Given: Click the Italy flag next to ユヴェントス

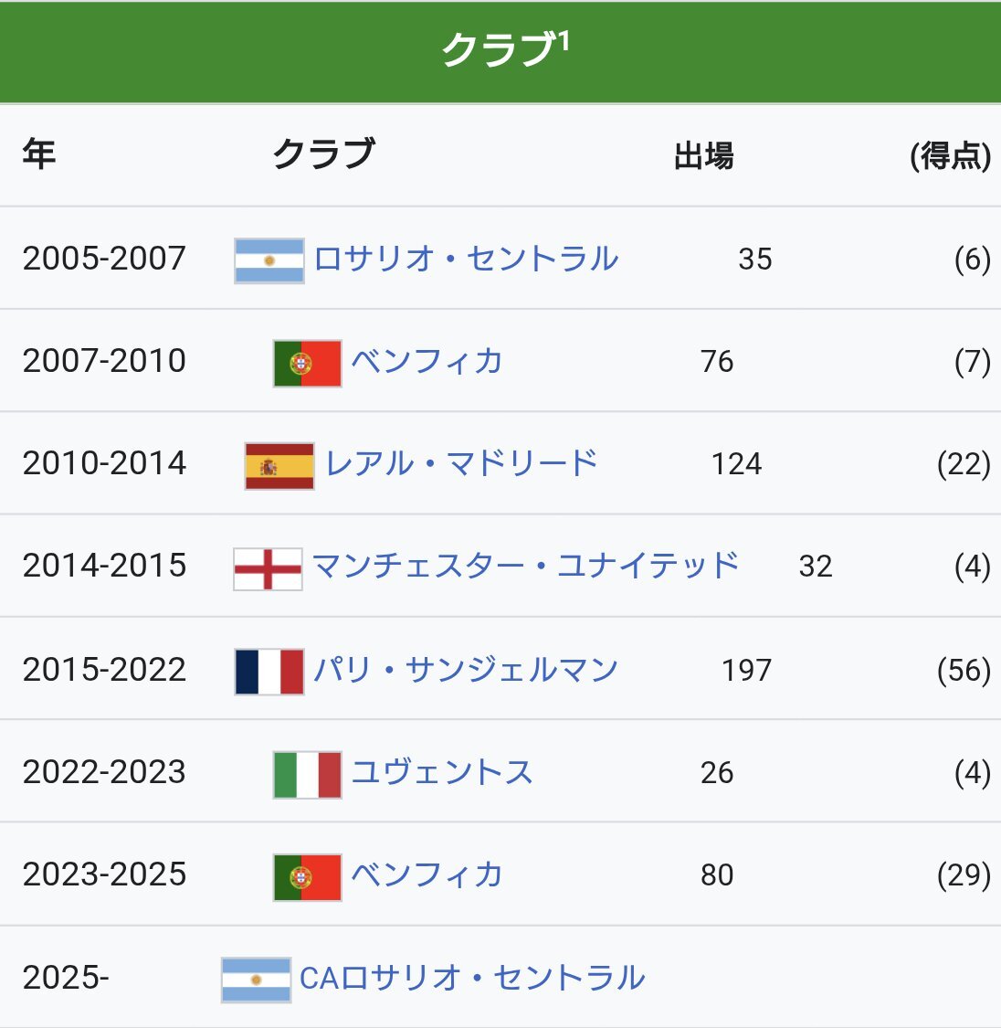Looking at the screenshot, I should tap(307, 775).
